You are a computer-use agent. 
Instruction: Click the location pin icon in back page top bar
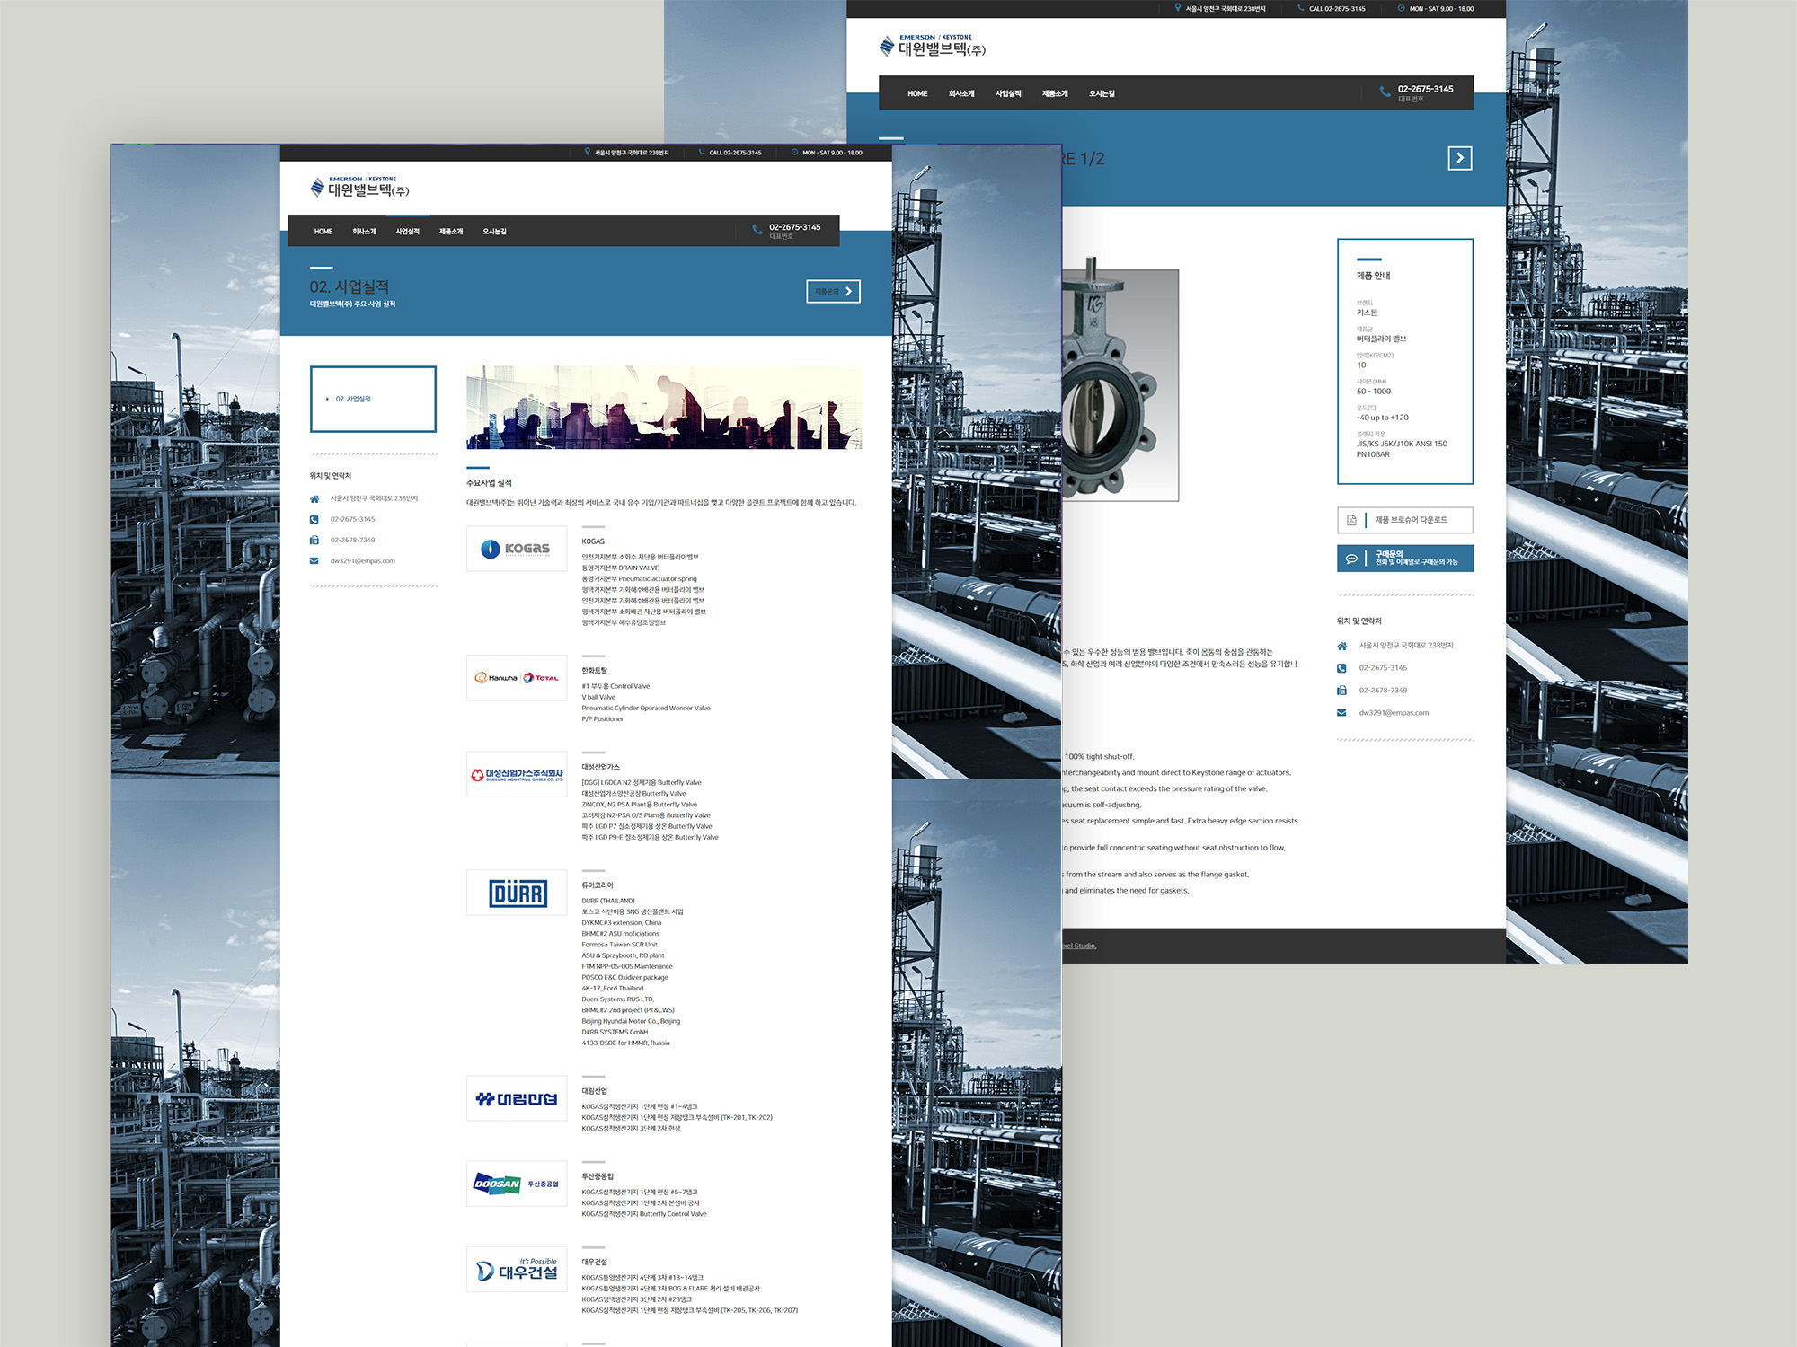coord(1178,8)
